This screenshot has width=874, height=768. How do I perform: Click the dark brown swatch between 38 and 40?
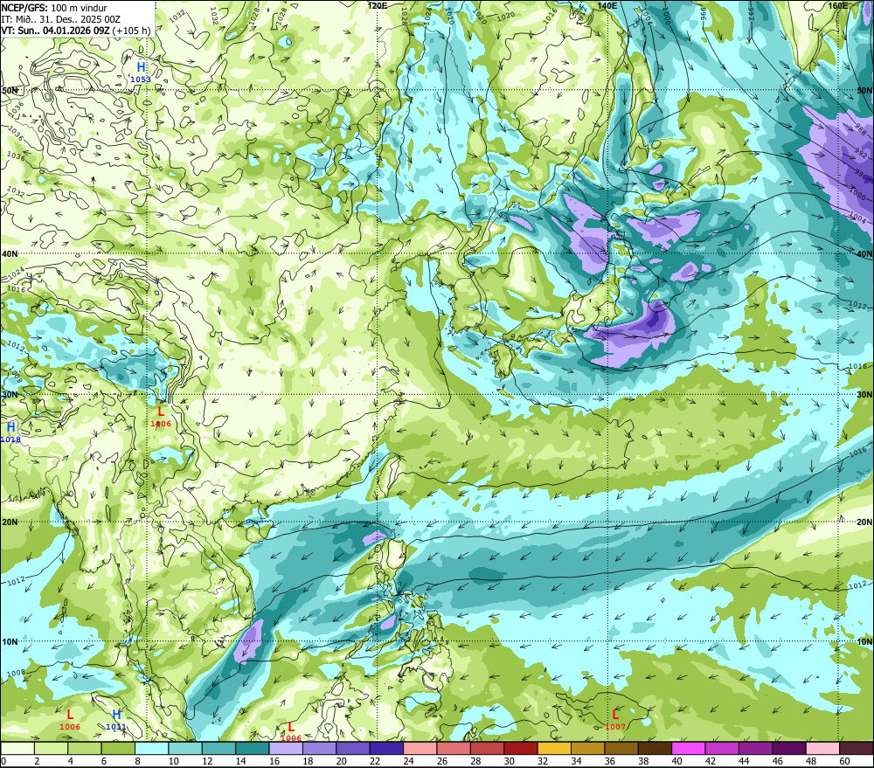[x=655, y=748]
